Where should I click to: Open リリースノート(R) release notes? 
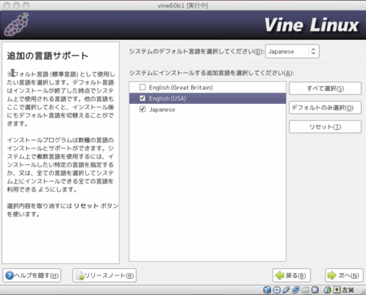(104, 275)
